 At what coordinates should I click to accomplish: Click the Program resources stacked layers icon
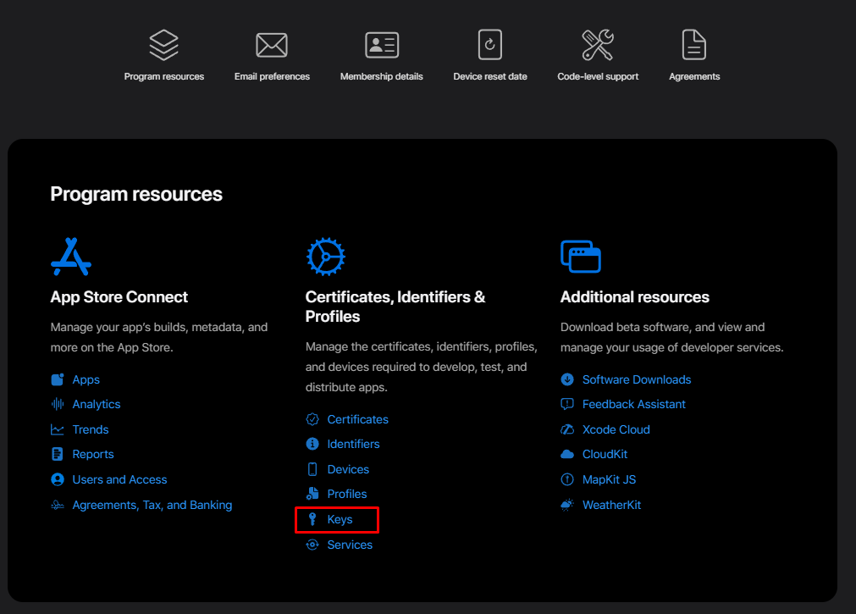coord(163,45)
